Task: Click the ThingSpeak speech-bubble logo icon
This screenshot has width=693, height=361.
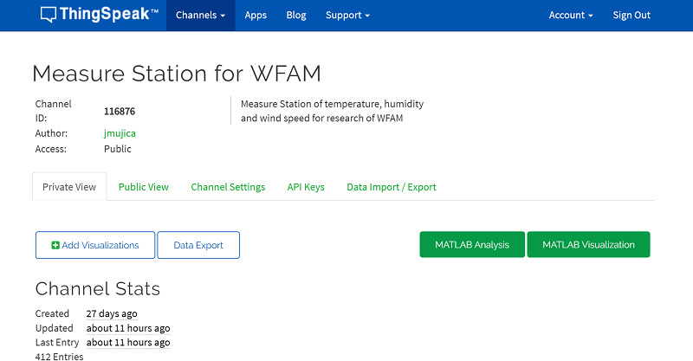Action: pyautogui.click(x=49, y=15)
